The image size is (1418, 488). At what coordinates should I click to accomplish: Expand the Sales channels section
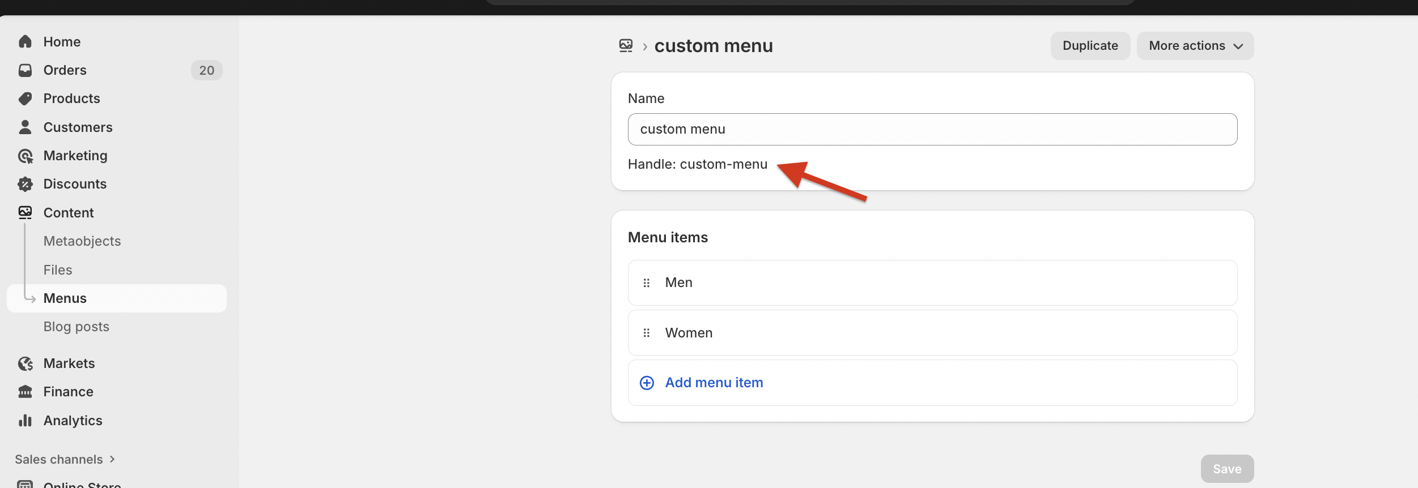point(65,459)
